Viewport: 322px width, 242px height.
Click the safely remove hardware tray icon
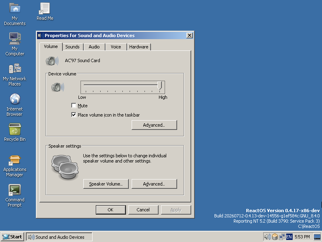tap(275, 237)
